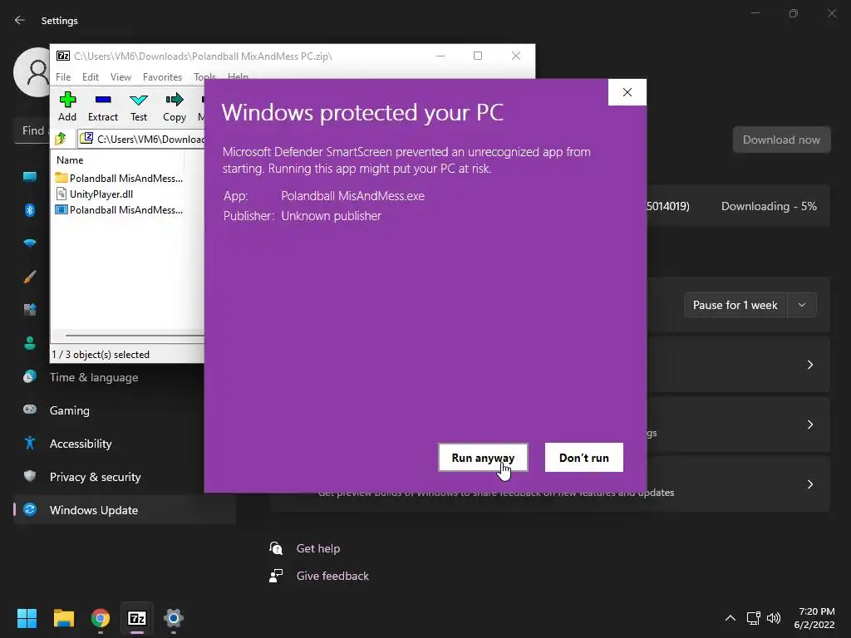Open Apps sidebar icon in Settings
The height and width of the screenshot is (638, 851).
pos(30,310)
